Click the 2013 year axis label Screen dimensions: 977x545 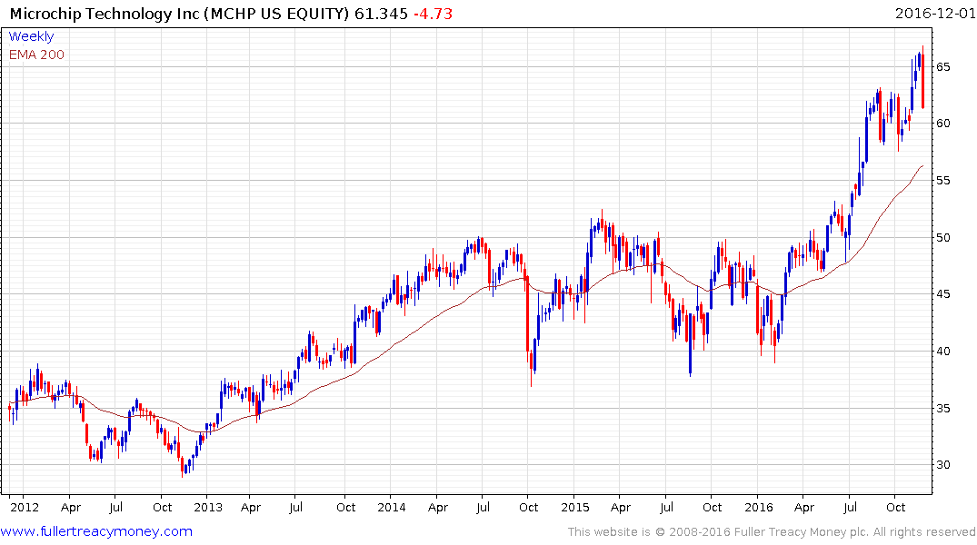point(208,507)
